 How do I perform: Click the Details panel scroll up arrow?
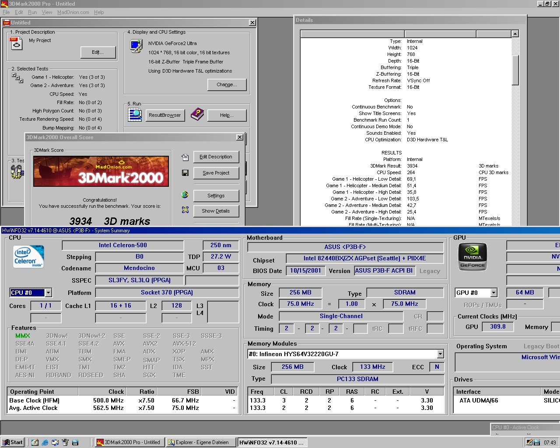coord(515,34)
